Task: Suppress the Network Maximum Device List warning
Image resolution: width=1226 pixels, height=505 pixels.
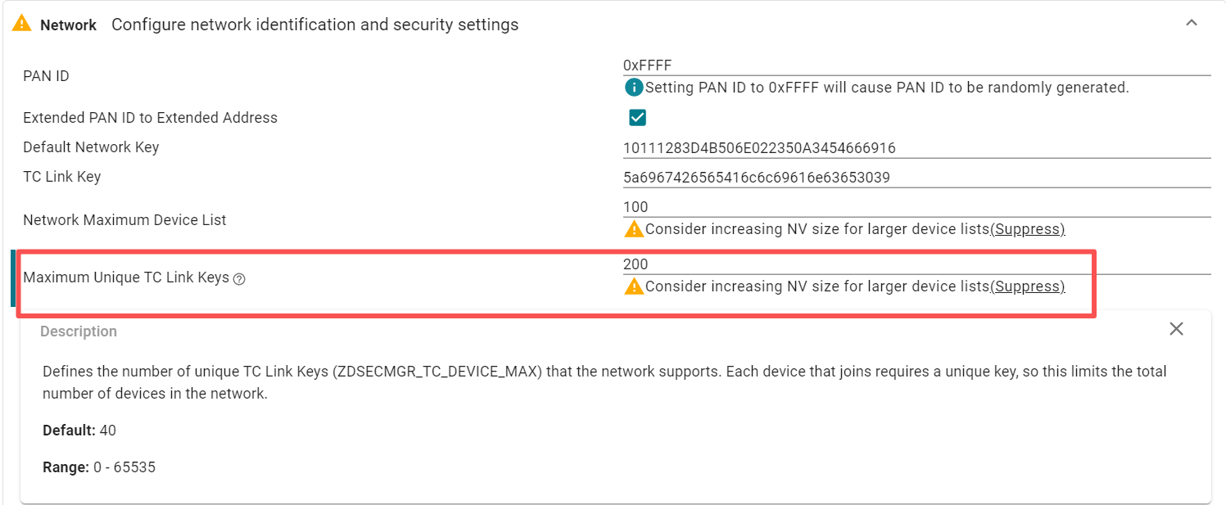Action: pyautogui.click(x=1028, y=229)
